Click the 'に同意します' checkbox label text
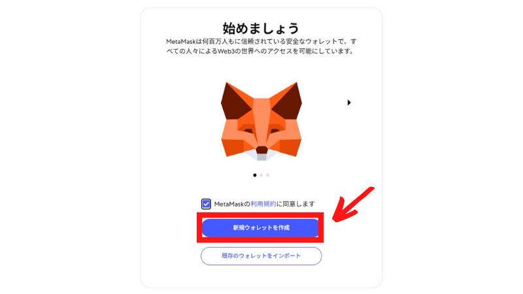 click(295, 204)
